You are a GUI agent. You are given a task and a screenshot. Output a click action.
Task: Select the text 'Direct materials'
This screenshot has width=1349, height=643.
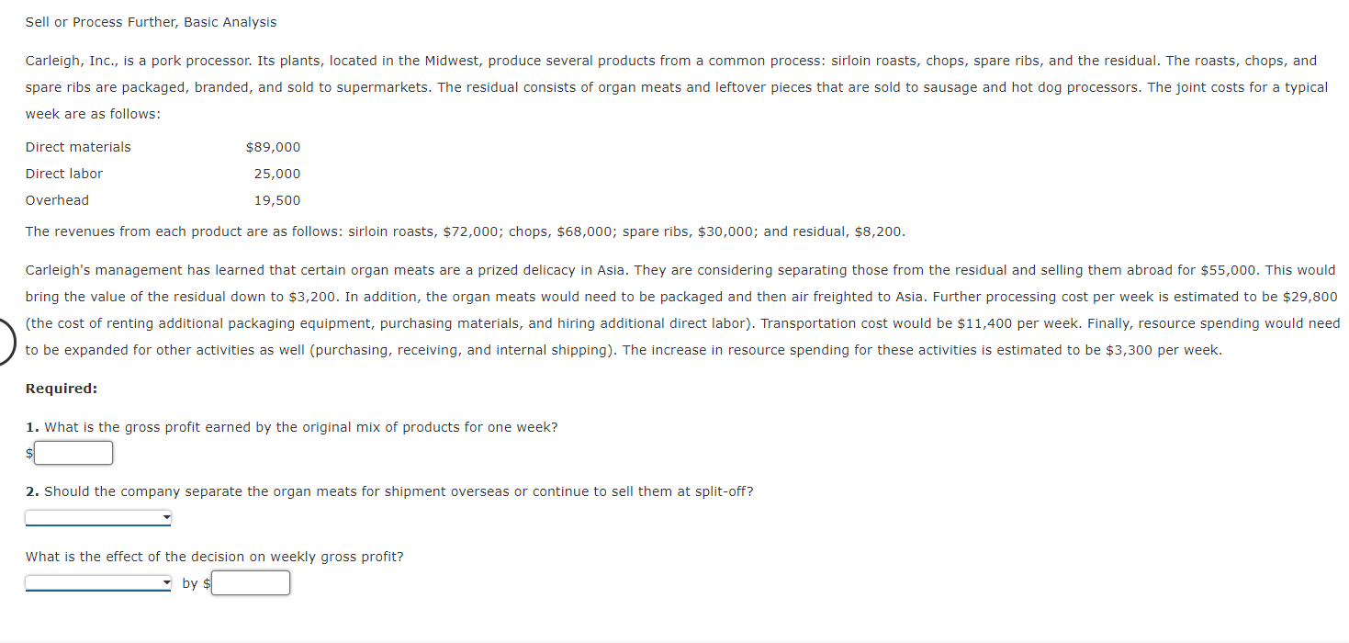coord(78,146)
